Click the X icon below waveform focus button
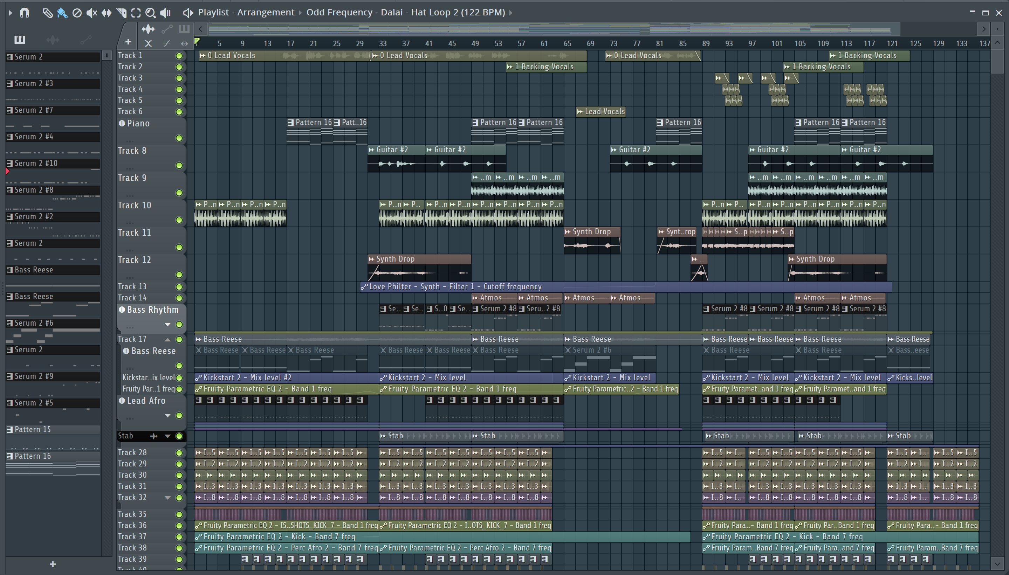1009x575 pixels. 148,43
